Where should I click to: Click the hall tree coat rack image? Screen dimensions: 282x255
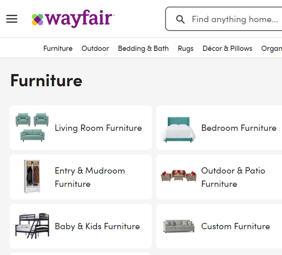click(32, 177)
